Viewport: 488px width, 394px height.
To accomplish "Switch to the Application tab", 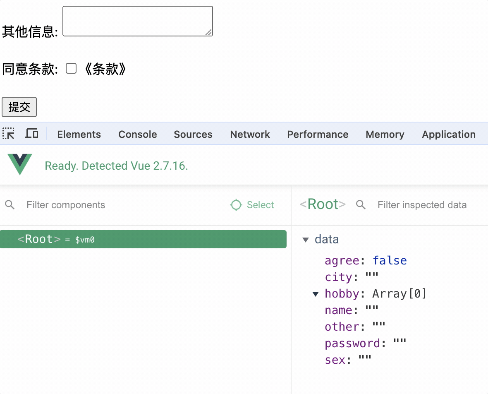I will (x=449, y=135).
